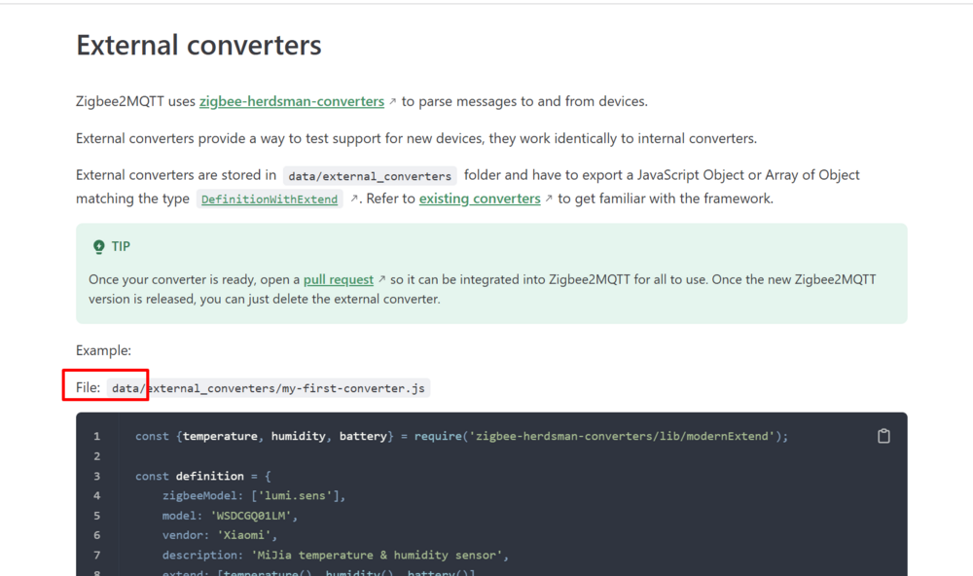This screenshot has height=576, width=973.
Task: Click external arrow icon after existing converters
Action: click(549, 198)
